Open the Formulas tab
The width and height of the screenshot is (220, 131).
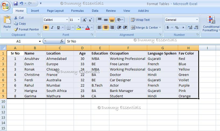(77, 11)
